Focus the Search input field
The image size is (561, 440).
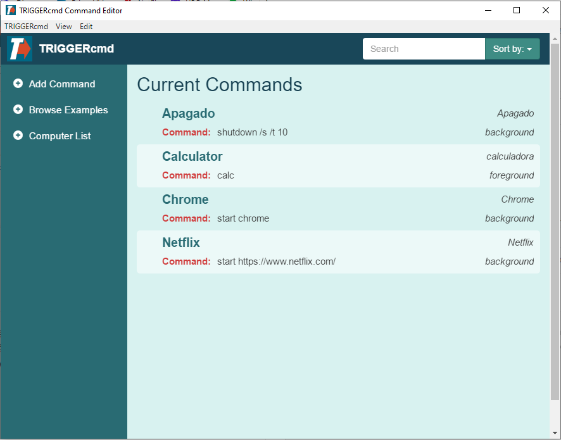(424, 49)
